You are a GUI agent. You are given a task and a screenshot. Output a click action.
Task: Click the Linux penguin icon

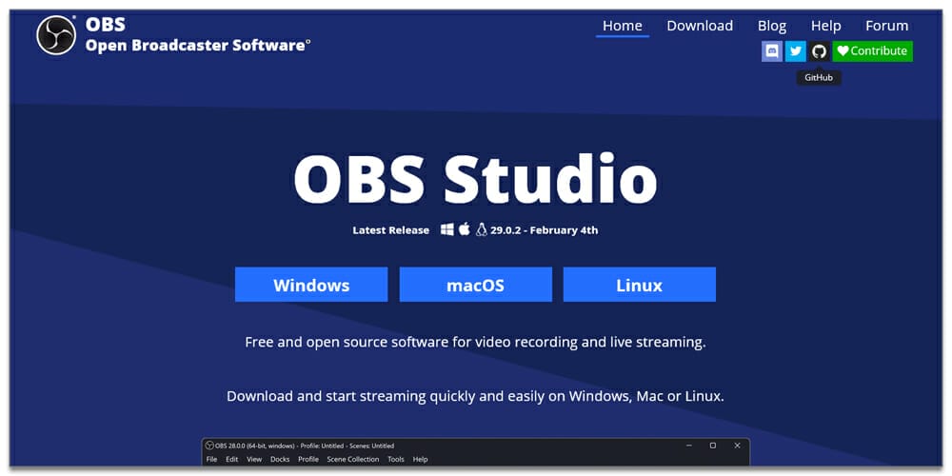pos(482,229)
